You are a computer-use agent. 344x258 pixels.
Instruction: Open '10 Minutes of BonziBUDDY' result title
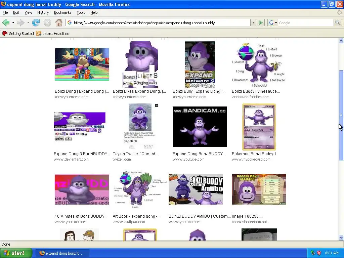(x=81, y=216)
